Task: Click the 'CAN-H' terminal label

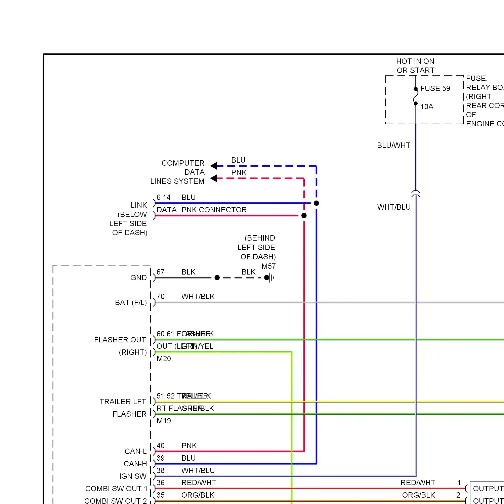Action: 135,464
